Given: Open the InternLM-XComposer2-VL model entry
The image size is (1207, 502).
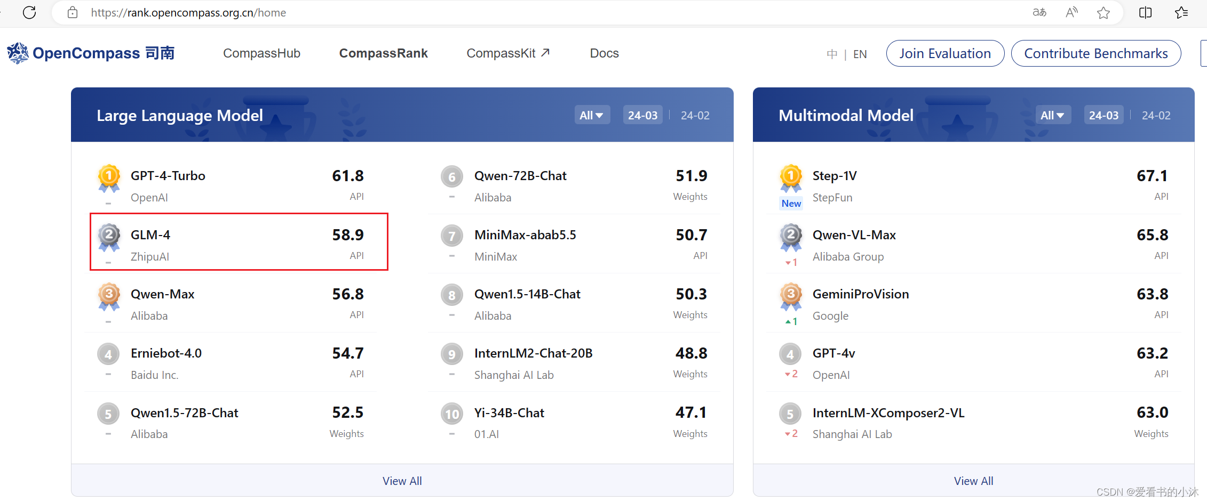Looking at the screenshot, I should (x=973, y=422).
